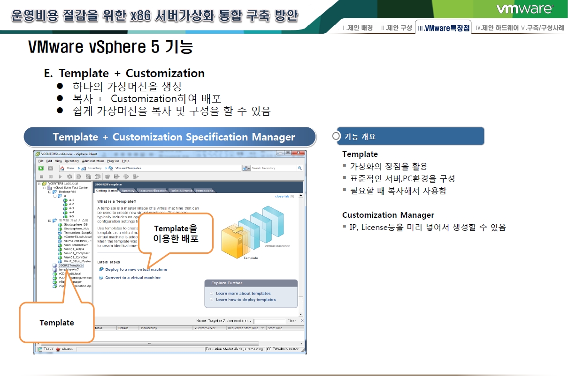Open the Inventory menu

pyautogui.click(x=72, y=161)
